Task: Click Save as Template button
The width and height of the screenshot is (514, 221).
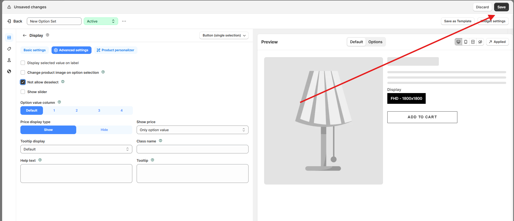Action: pos(457,21)
